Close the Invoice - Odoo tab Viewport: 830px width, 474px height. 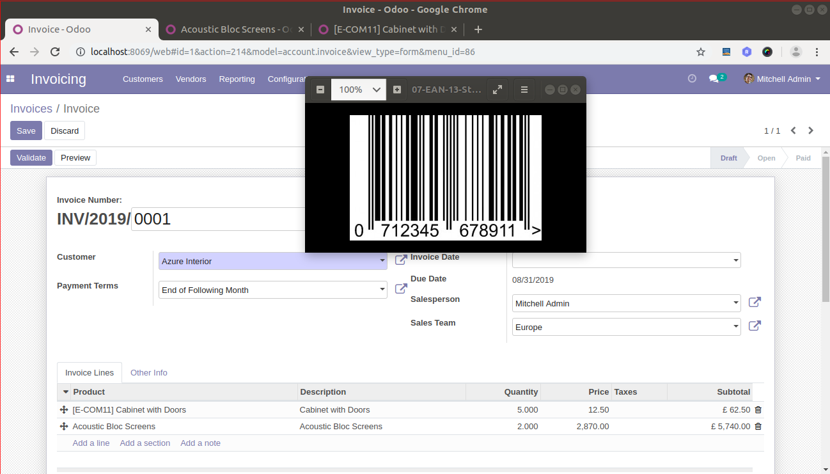[x=148, y=29]
